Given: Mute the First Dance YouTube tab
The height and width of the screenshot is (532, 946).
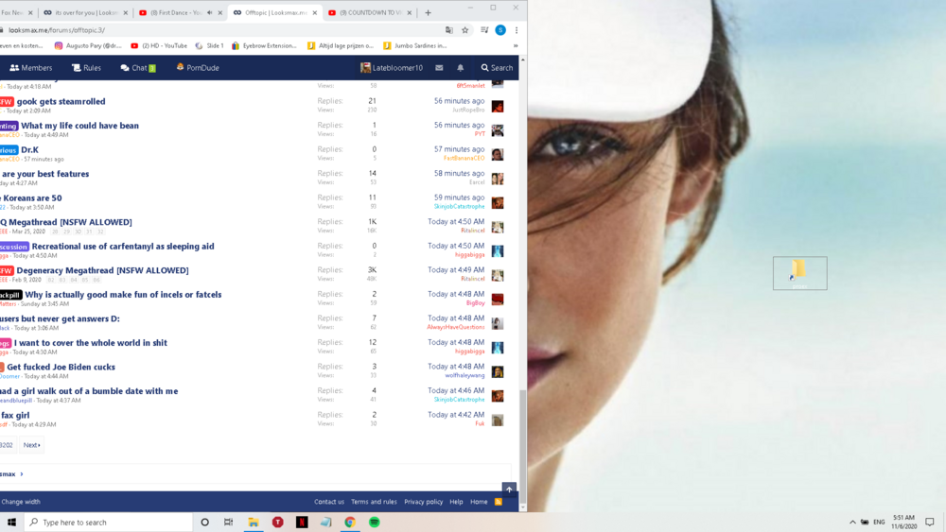Looking at the screenshot, I should point(209,12).
